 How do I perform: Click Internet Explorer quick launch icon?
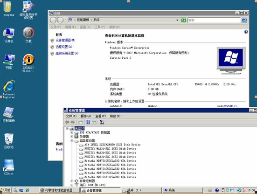coord(27,190)
